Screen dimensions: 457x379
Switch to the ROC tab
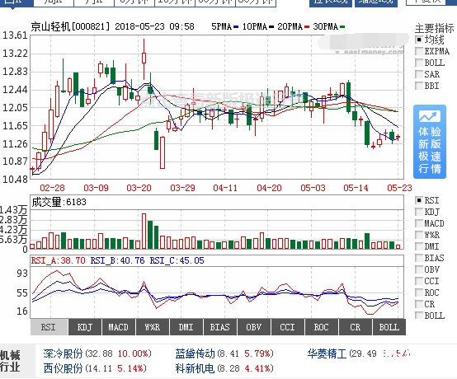point(322,327)
